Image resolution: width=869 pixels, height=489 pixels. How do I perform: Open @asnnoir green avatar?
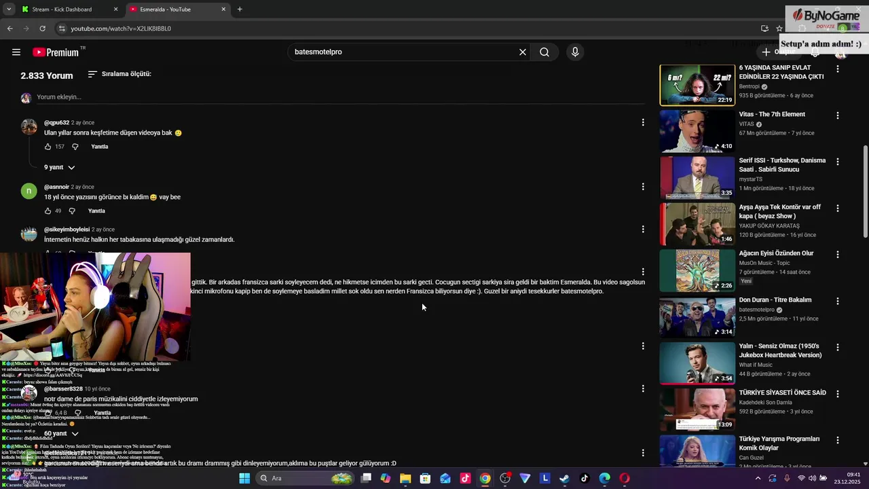[29, 191]
